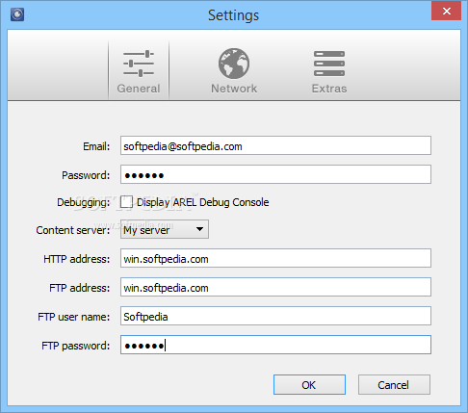Click the Email input field
Image resolution: width=468 pixels, height=413 pixels.
(x=275, y=145)
